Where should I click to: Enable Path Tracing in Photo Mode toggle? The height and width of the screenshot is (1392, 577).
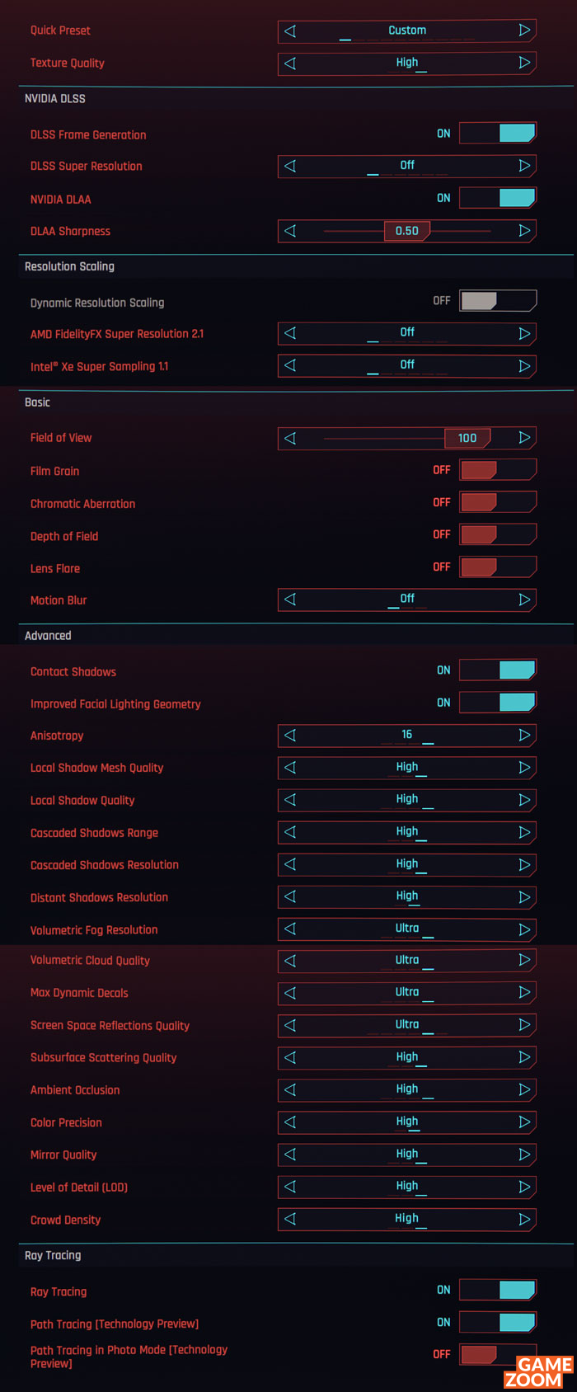pyautogui.click(x=498, y=1354)
